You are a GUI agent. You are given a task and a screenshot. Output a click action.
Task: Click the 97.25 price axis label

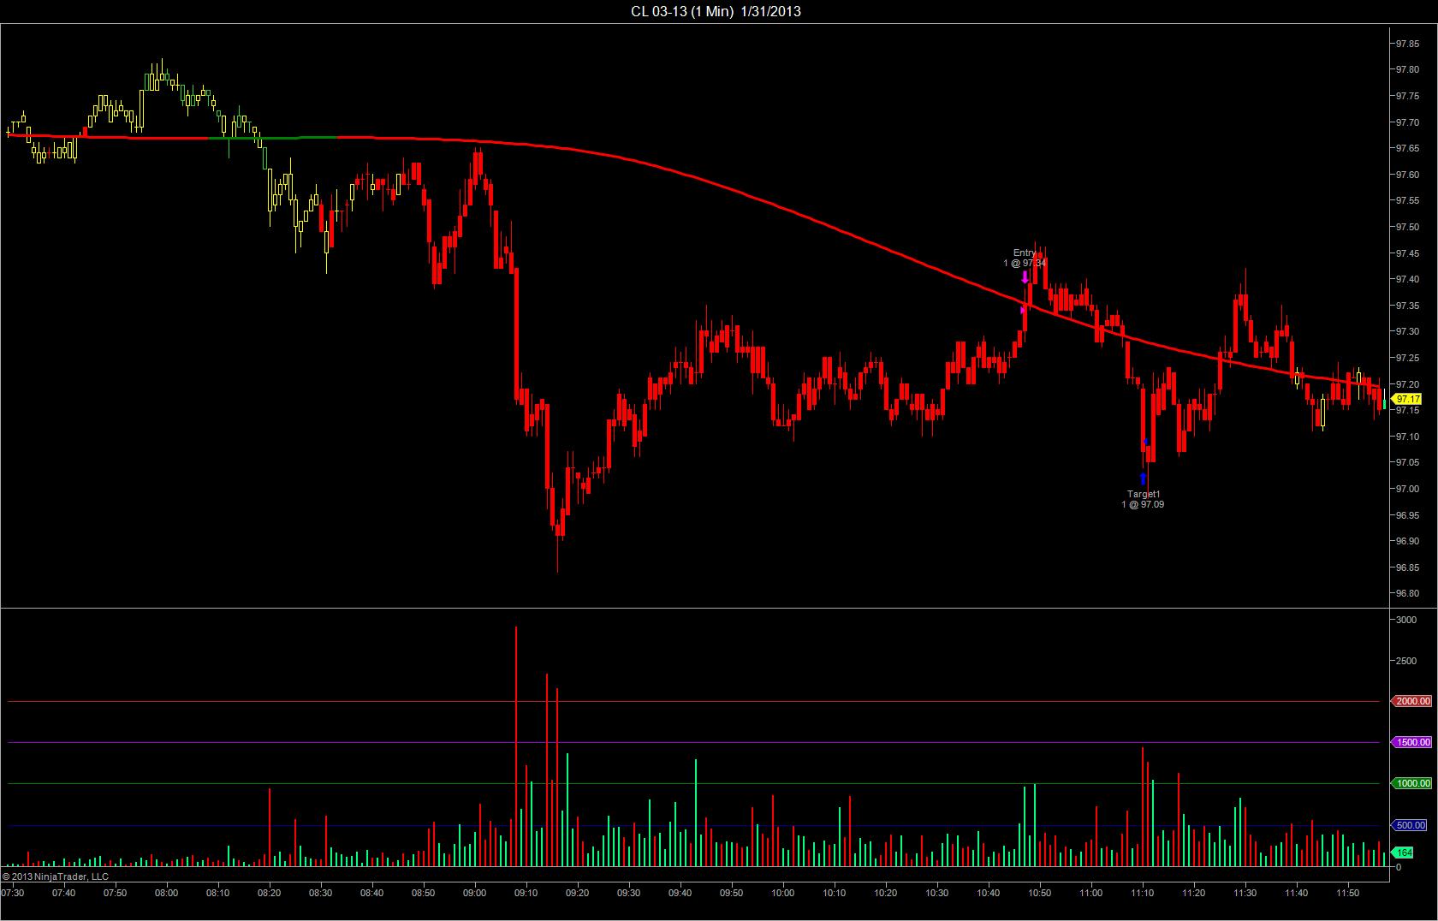[x=1407, y=358]
